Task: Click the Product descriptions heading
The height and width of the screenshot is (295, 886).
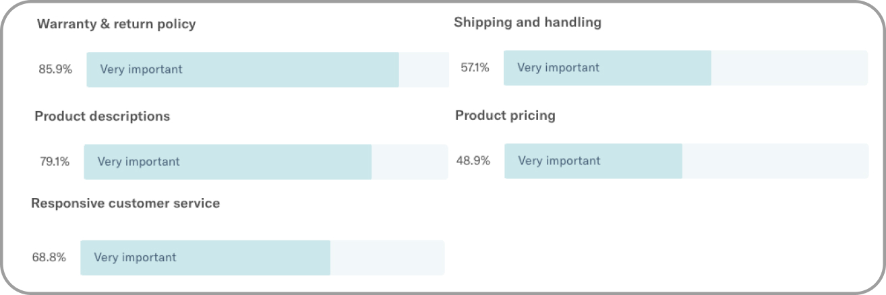Action: pyautogui.click(x=102, y=117)
